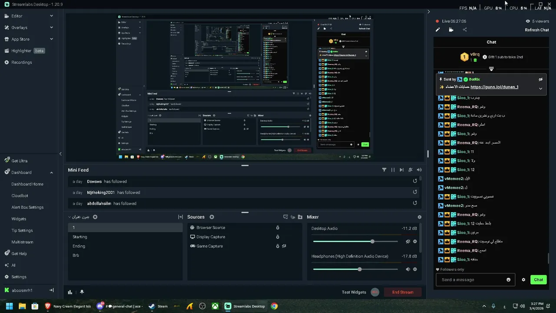Skip the current alert in Mini Feed
Image resolution: width=556 pixels, height=313 pixels.
coord(401,170)
